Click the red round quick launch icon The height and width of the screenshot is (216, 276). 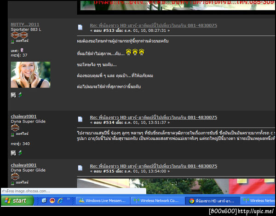pyautogui.click(x=52, y=200)
